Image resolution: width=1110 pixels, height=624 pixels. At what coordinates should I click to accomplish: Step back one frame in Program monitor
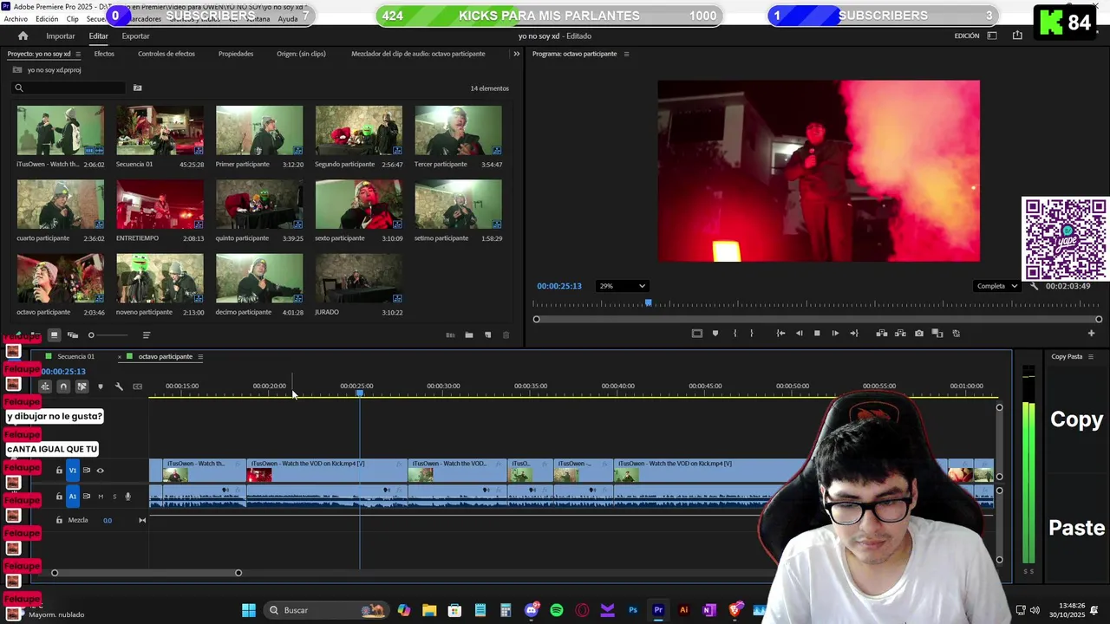pyautogui.click(x=800, y=333)
